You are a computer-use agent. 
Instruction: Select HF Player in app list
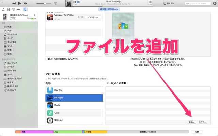pyautogui.click(x=74, y=98)
